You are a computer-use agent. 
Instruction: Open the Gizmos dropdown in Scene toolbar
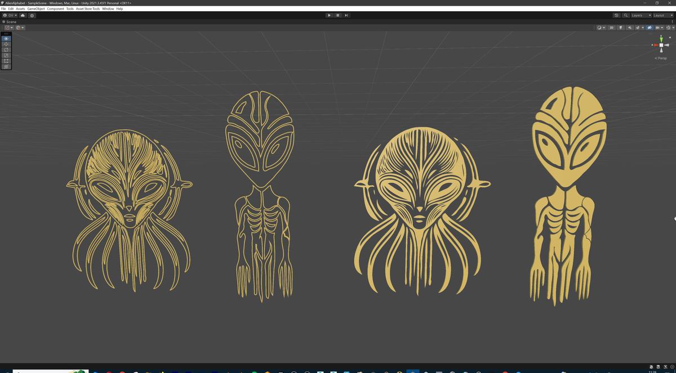[x=668, y=27]
